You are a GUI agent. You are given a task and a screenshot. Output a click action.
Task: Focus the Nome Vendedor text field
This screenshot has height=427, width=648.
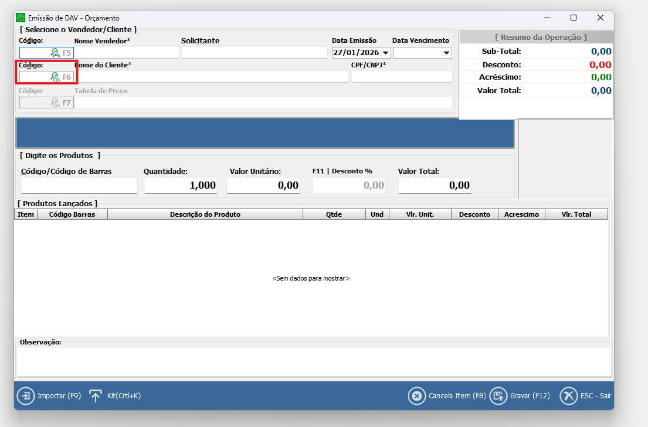pos(126,53)
